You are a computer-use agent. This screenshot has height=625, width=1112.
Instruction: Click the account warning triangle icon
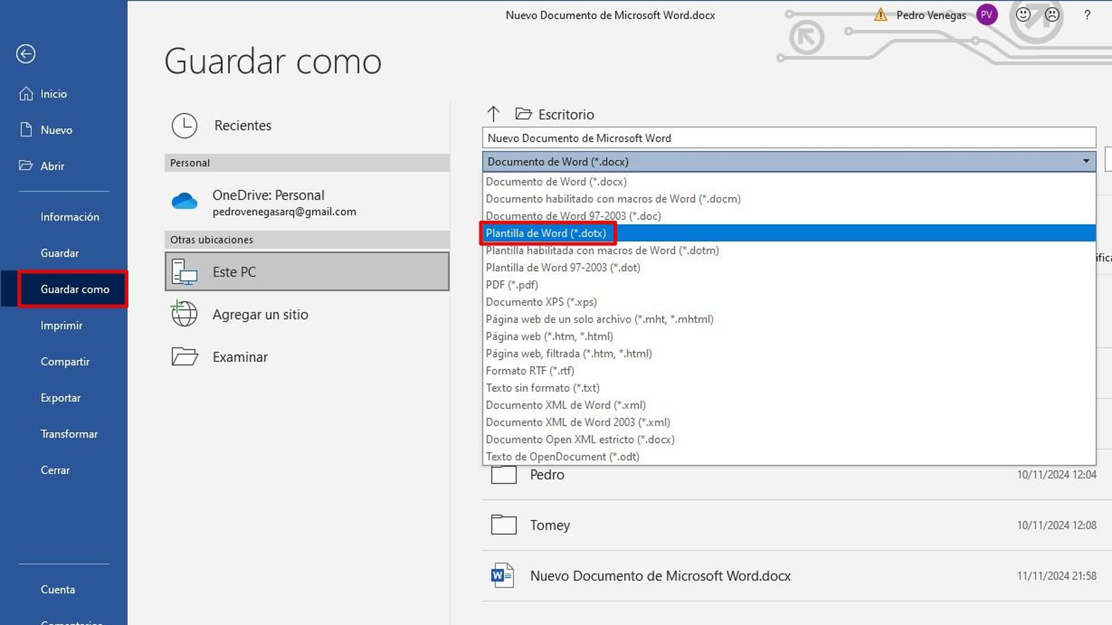click(880, 15)
